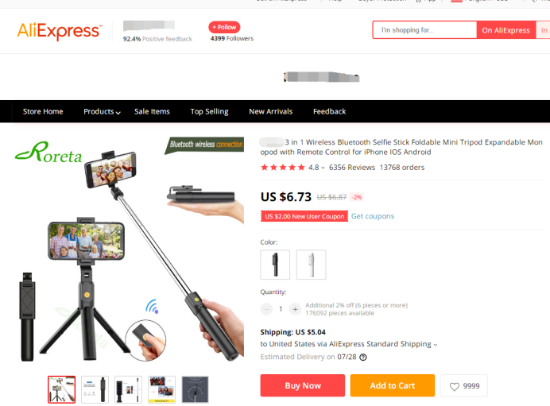Image resolution: width=550 pixels, height=406 pixels.
Task: Increase quantity with the plus button
Action: pos(295,309)
